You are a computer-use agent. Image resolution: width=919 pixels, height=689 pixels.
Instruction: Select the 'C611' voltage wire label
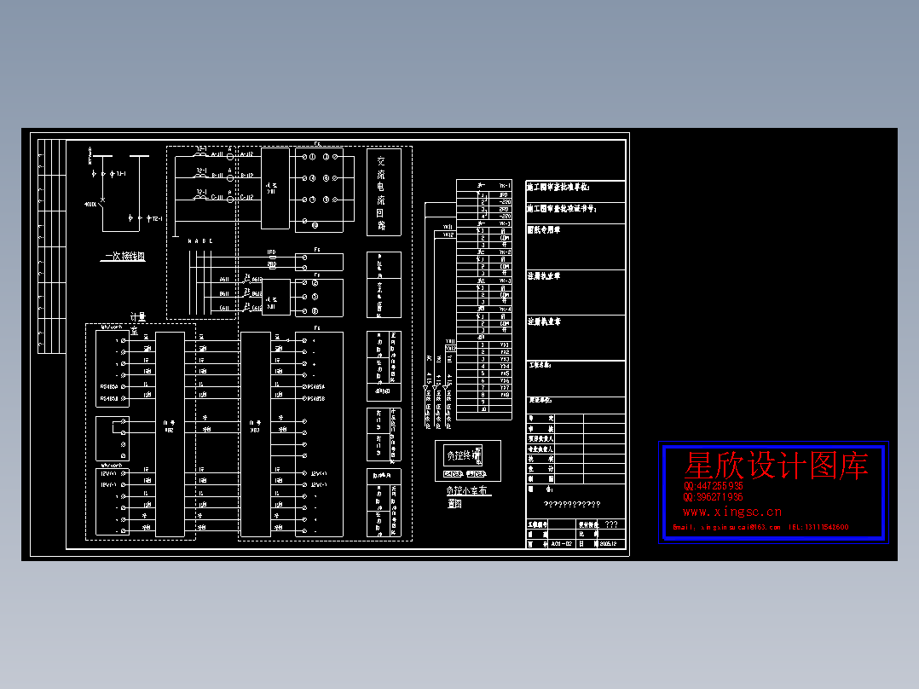pos(224,308)
